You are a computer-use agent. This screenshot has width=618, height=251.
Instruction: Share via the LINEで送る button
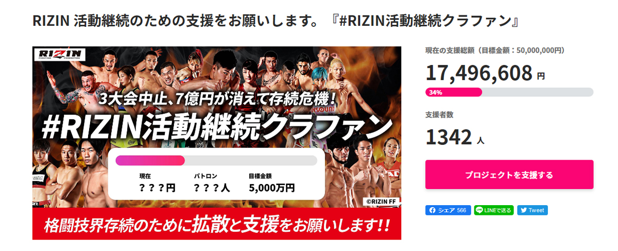point(494,210)
